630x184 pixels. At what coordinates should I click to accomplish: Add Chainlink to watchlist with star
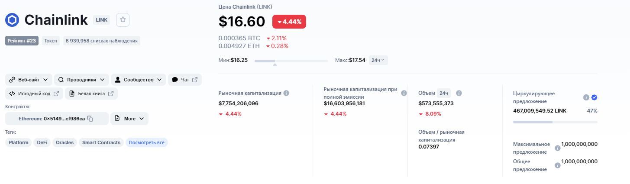point(123,19)
